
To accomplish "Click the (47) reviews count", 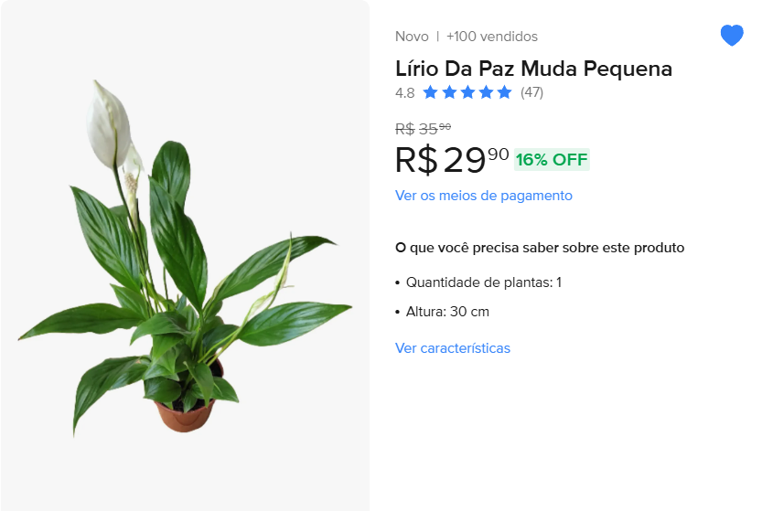I will (531, 92).
